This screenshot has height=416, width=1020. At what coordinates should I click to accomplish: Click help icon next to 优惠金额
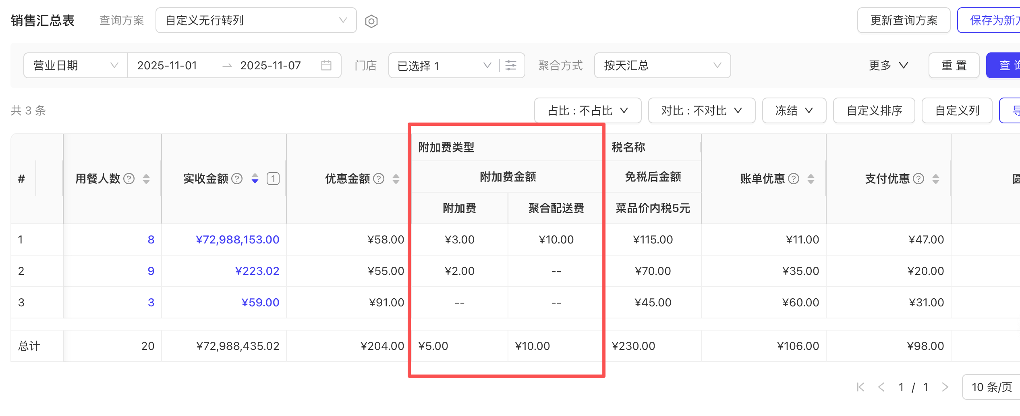[379, 179]
